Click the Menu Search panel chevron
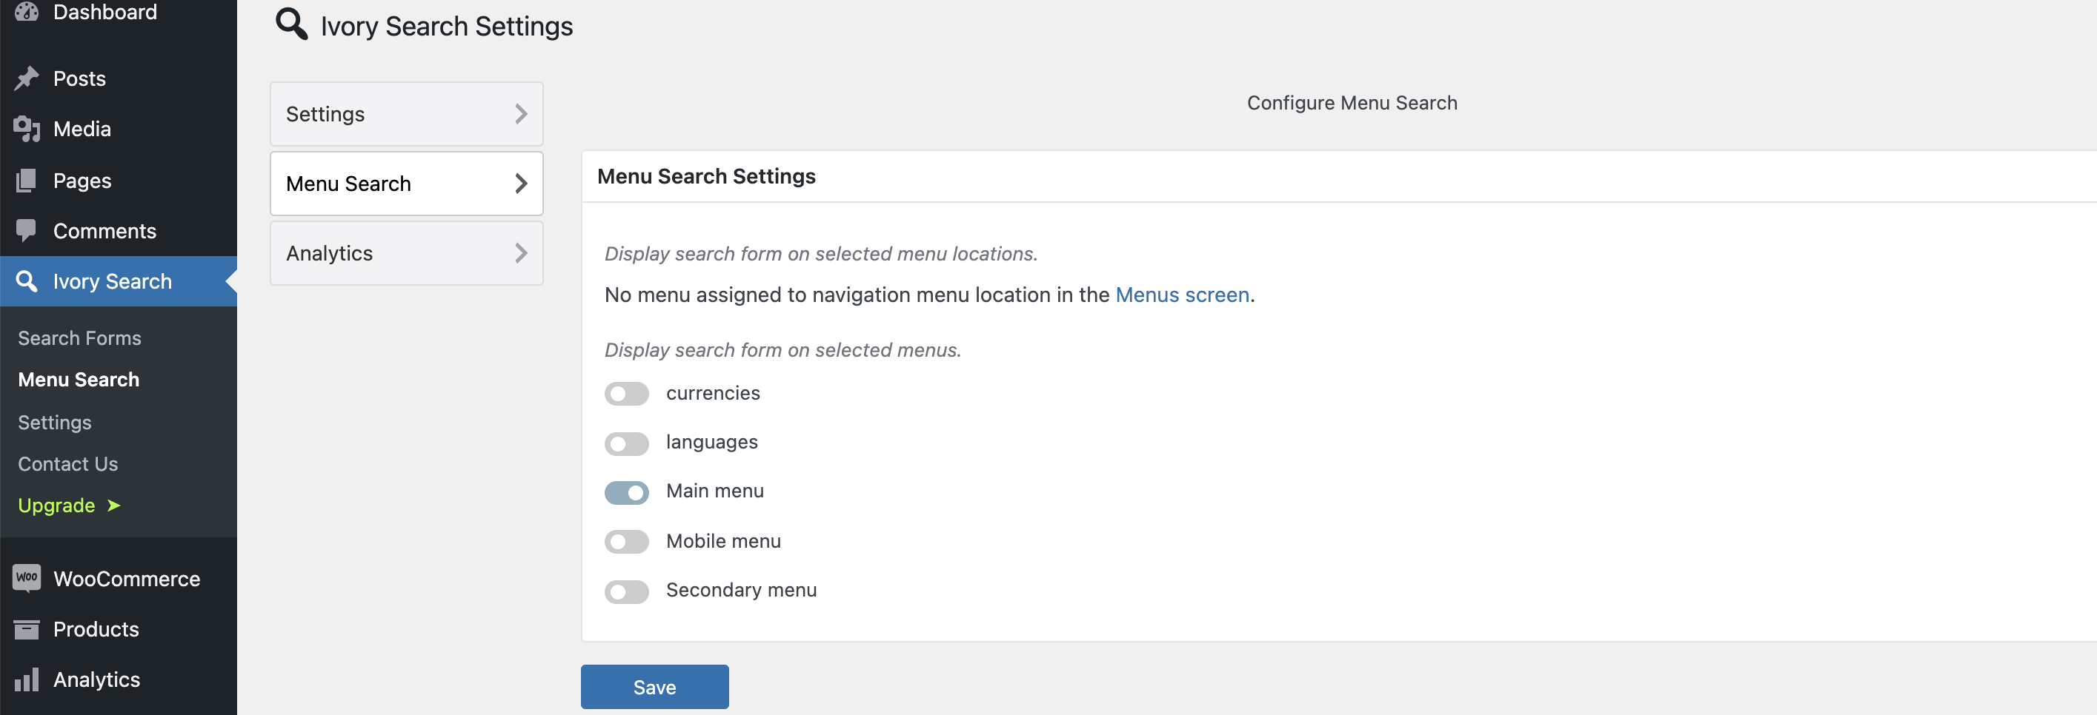 click(521, 184)
